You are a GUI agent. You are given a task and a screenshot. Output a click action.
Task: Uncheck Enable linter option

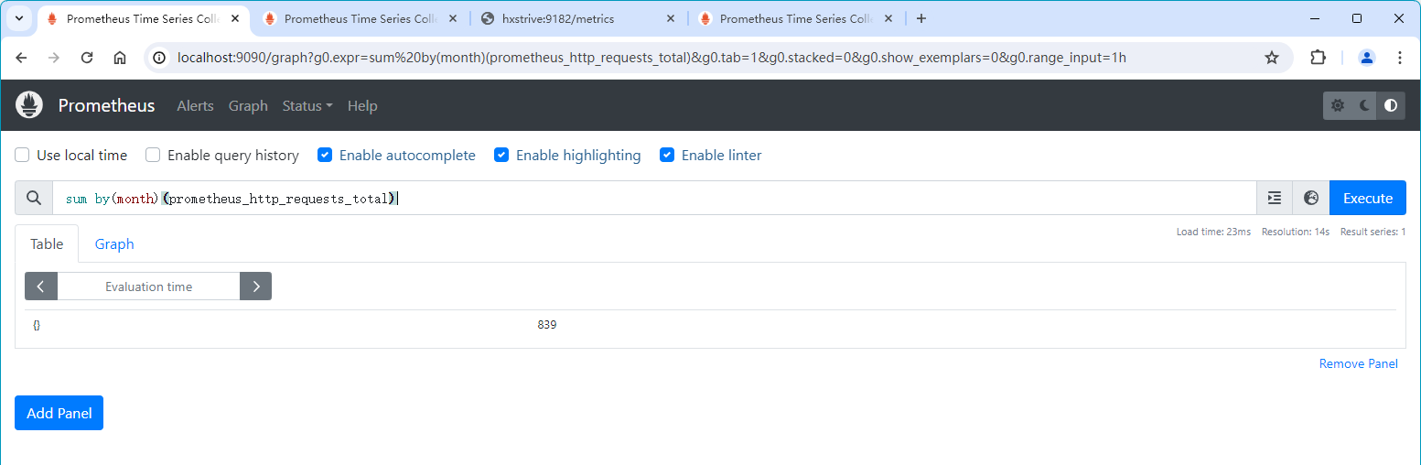point(667,155)
